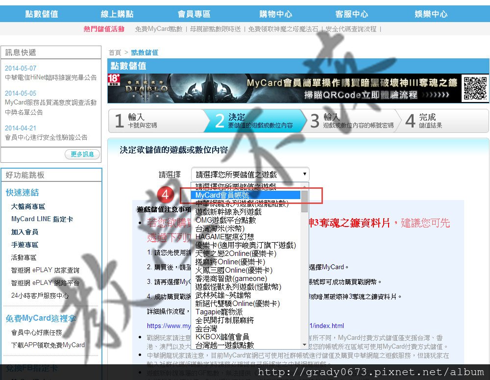Choose 搓麻將Online(優樂卡) option
Viewport: 490px width, 380px height.
[246, 262]
